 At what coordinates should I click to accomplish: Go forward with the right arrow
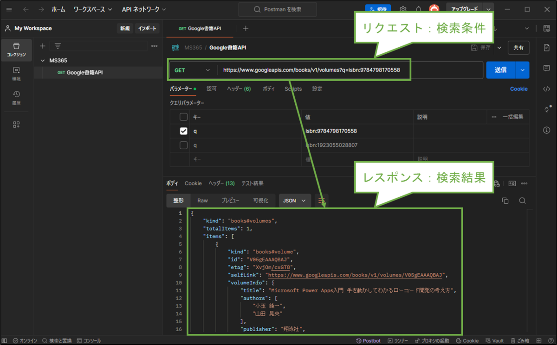pyautogui.click(x=41, y=9)
